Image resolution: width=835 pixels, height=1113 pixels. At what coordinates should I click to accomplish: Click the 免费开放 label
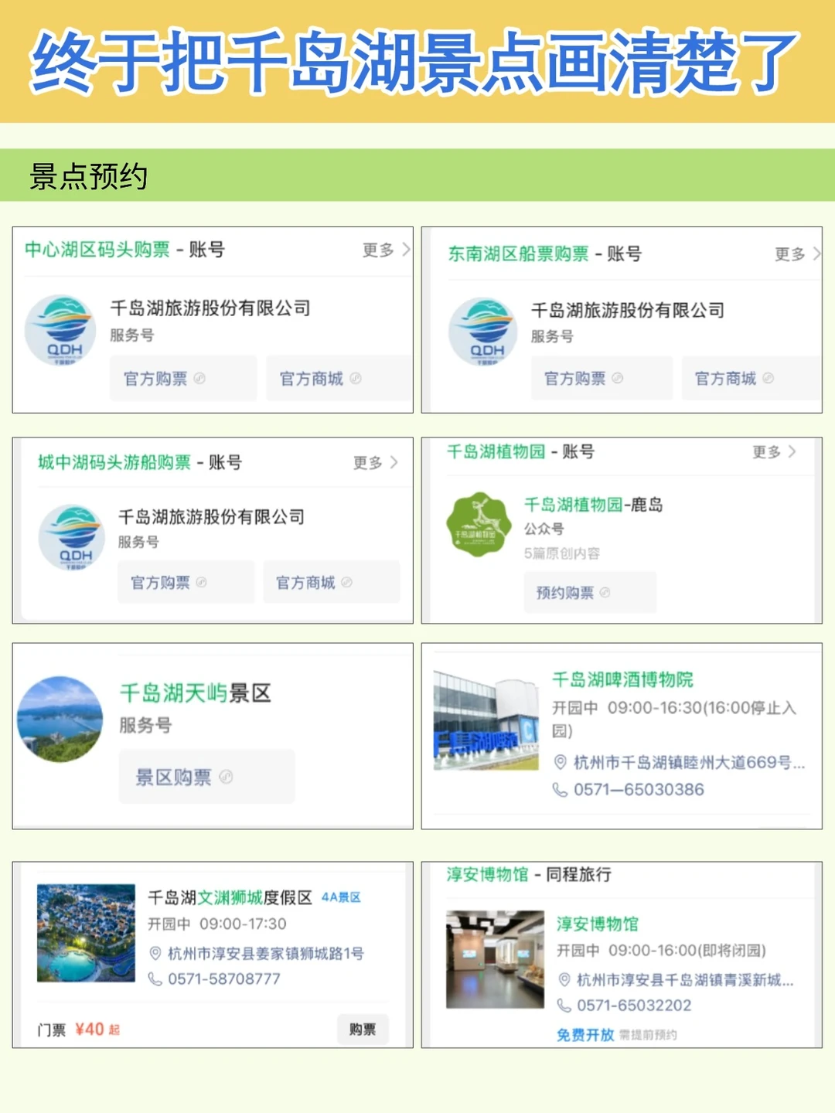585,1034
